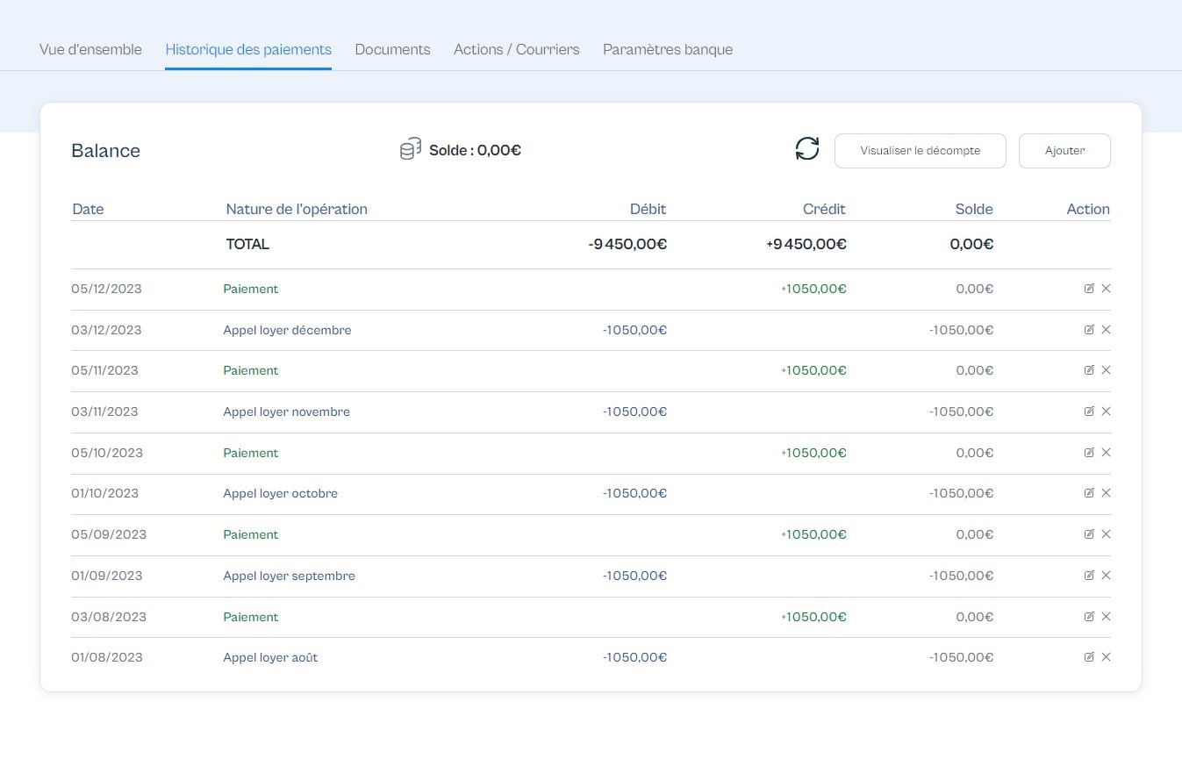Delete the Appel loyer novembre row
Viewport: 1182px width, 766px height.
(1106, 411)
